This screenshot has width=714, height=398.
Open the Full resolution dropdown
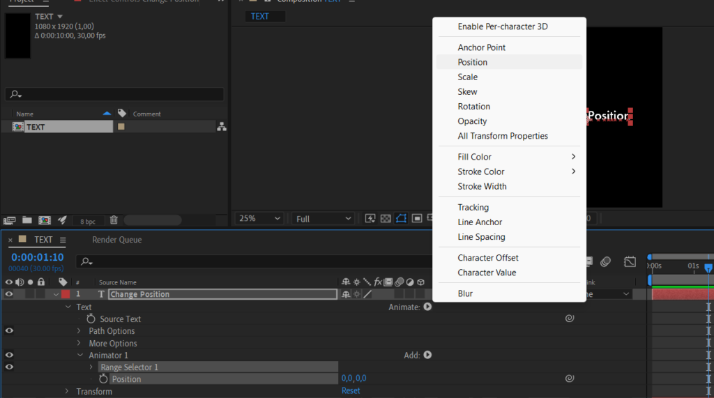[x=324, y=219]
